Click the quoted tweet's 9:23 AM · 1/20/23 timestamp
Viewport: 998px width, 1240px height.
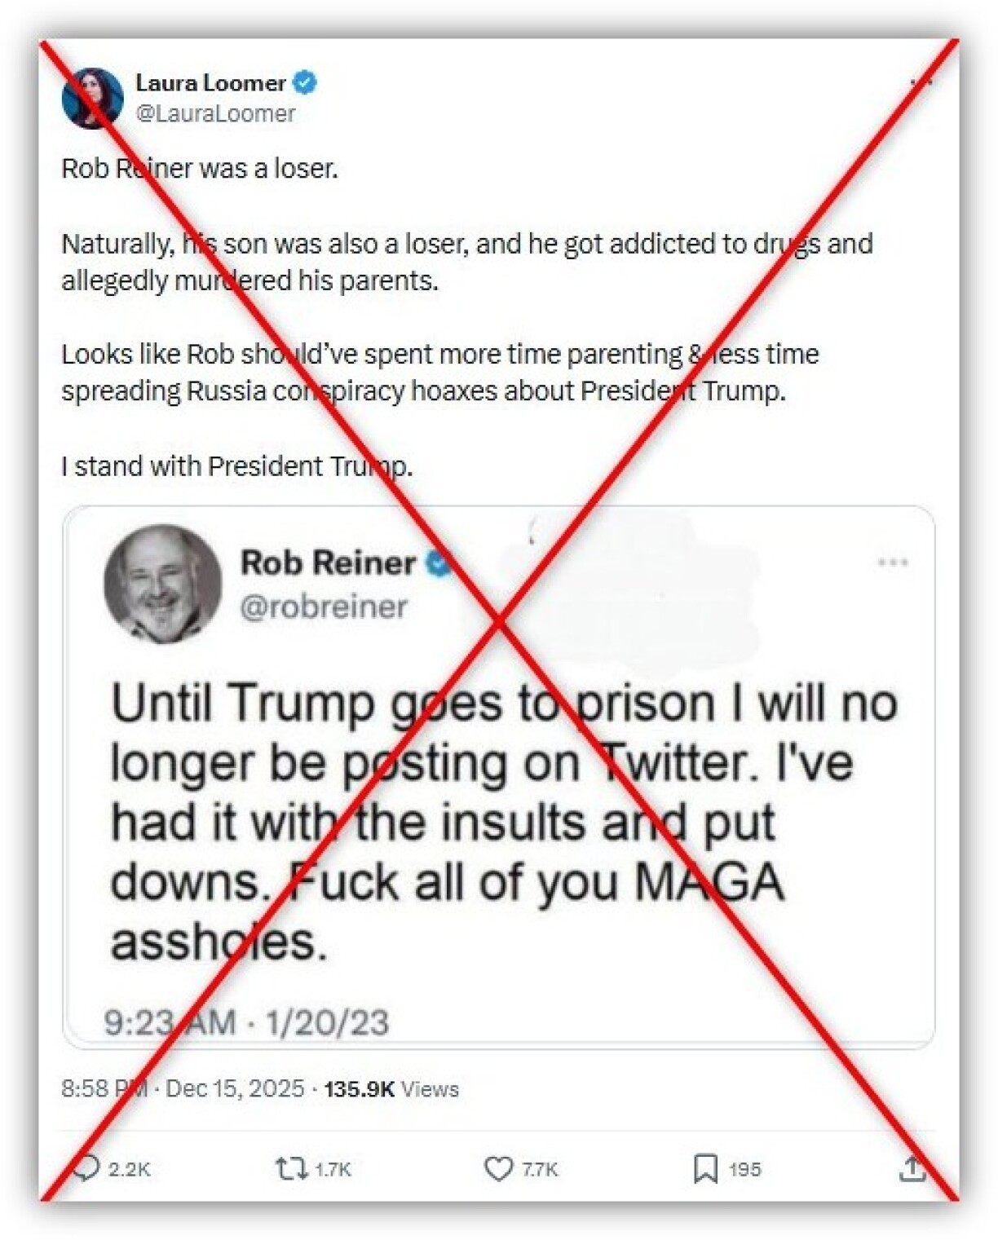tap(246, 1022)
